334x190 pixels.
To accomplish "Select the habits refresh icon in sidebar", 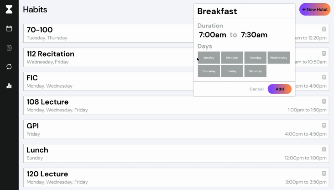I will coord(9,67).
